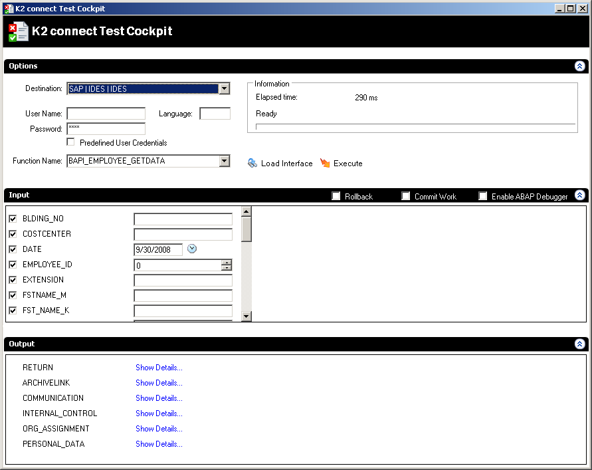Uncheck the FSTNAME_M parameter checkbox

coord(13,295)
